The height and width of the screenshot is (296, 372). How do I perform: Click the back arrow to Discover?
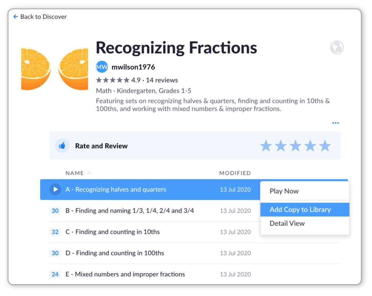pos(15,17)
